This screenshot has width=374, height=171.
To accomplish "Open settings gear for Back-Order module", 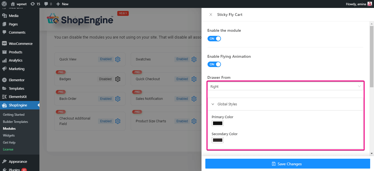I will (x=118, y=99).
